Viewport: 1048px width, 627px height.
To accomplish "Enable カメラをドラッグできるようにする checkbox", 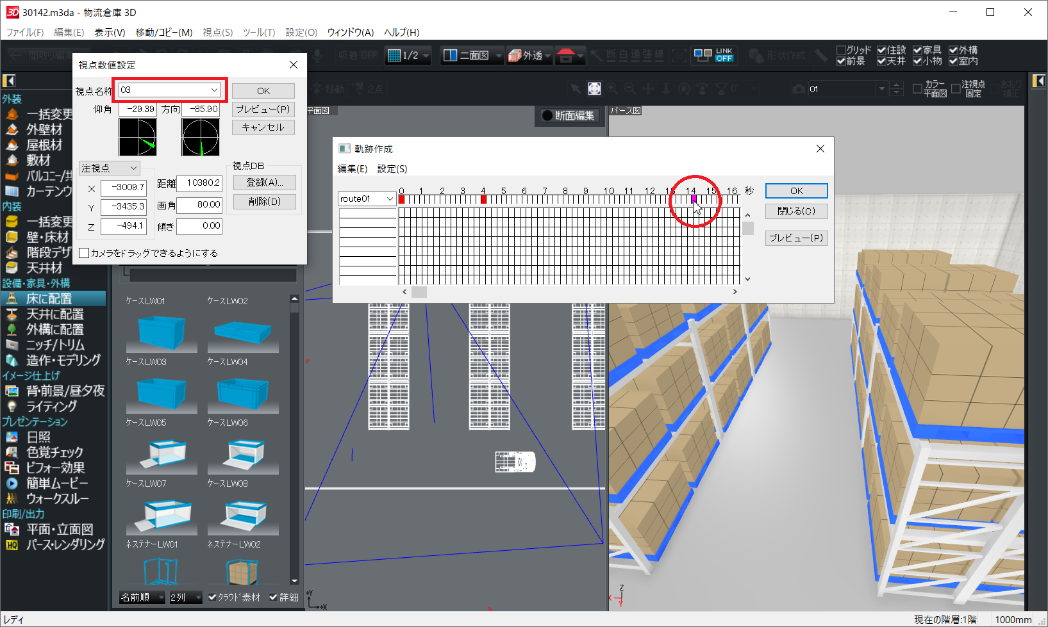I will 84,253.
